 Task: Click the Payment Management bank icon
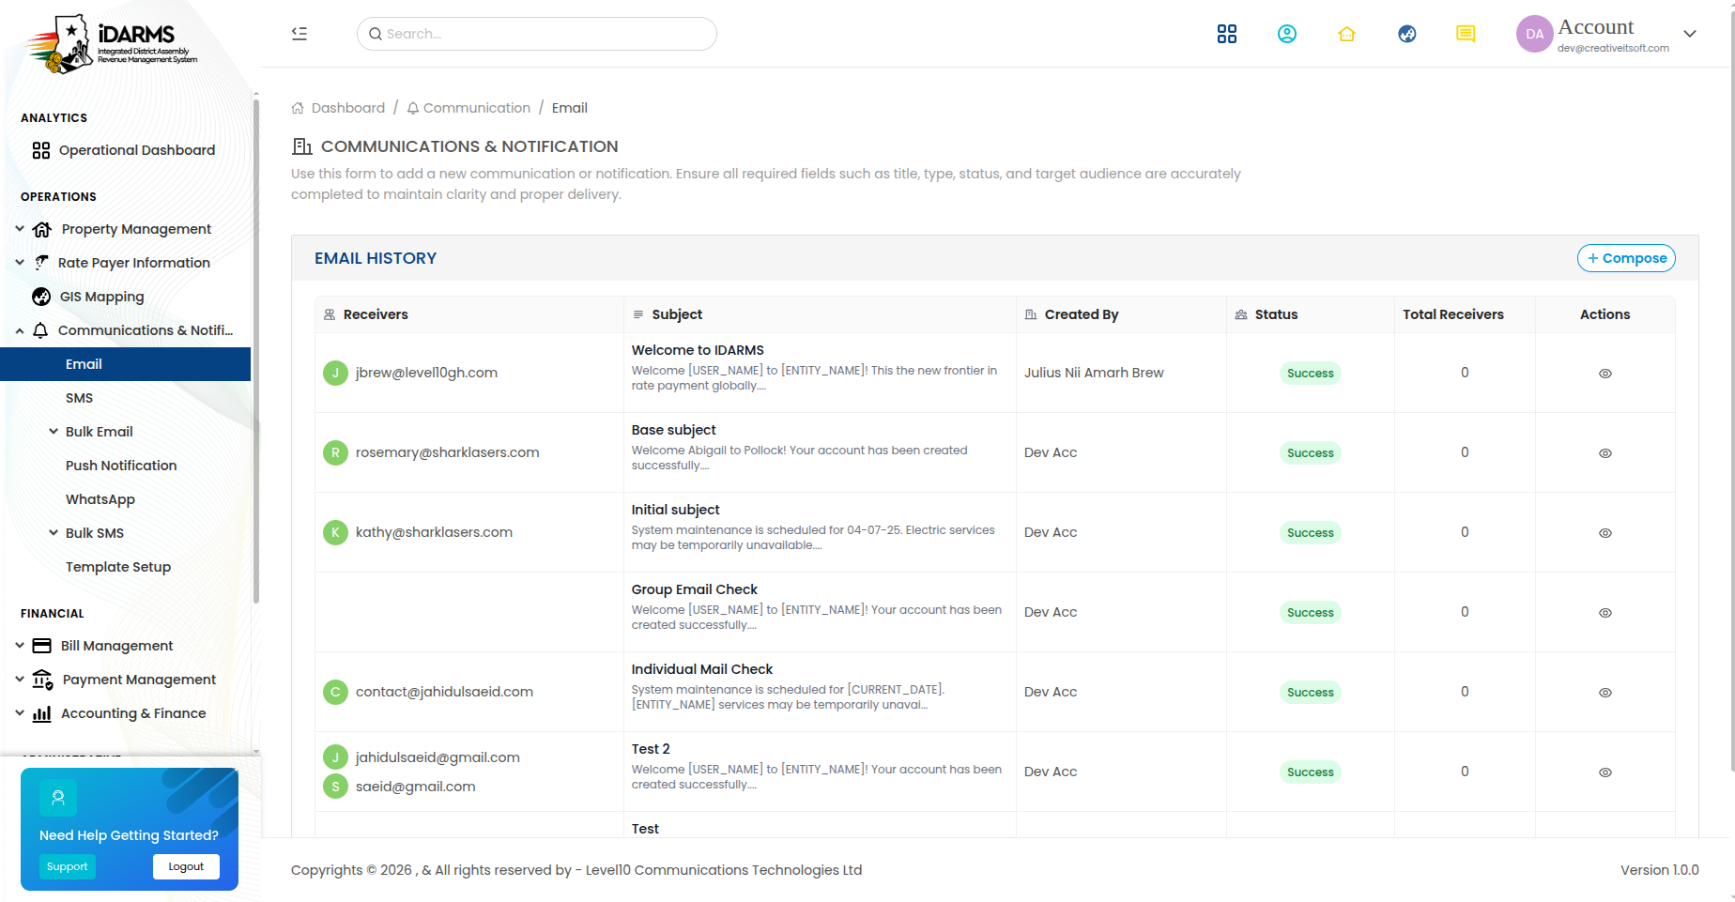(x=42, y=680)
